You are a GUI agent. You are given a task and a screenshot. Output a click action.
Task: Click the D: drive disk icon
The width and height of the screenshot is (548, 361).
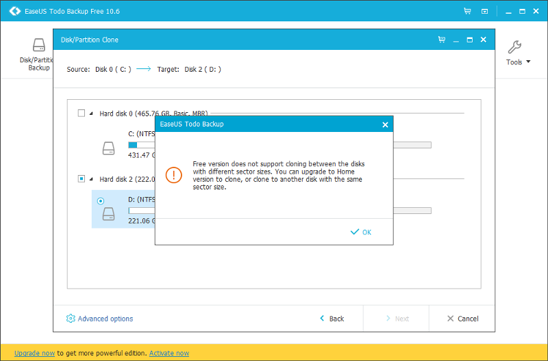coord(108,214)
